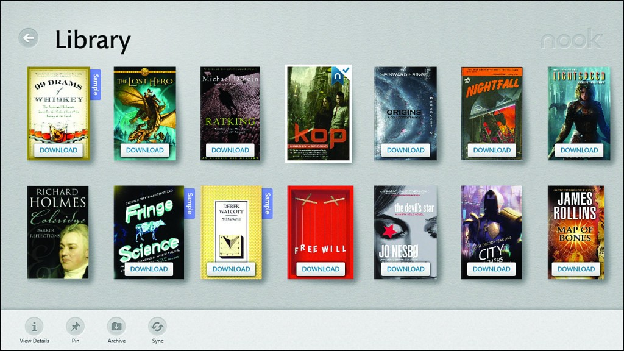Download the Free Will book

click(321, 269)
